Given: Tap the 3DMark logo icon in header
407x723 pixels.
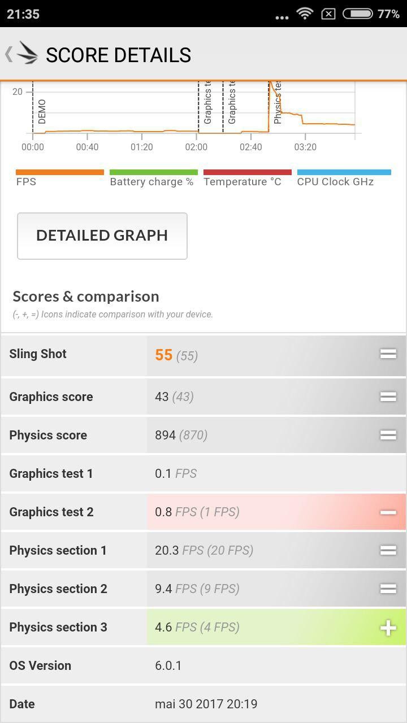Looking at the screenshot, I should [x=27, y=54].
